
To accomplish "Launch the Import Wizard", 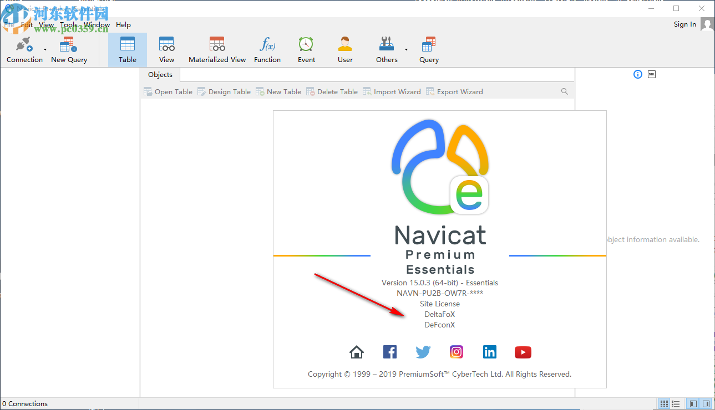I will 392,91.
